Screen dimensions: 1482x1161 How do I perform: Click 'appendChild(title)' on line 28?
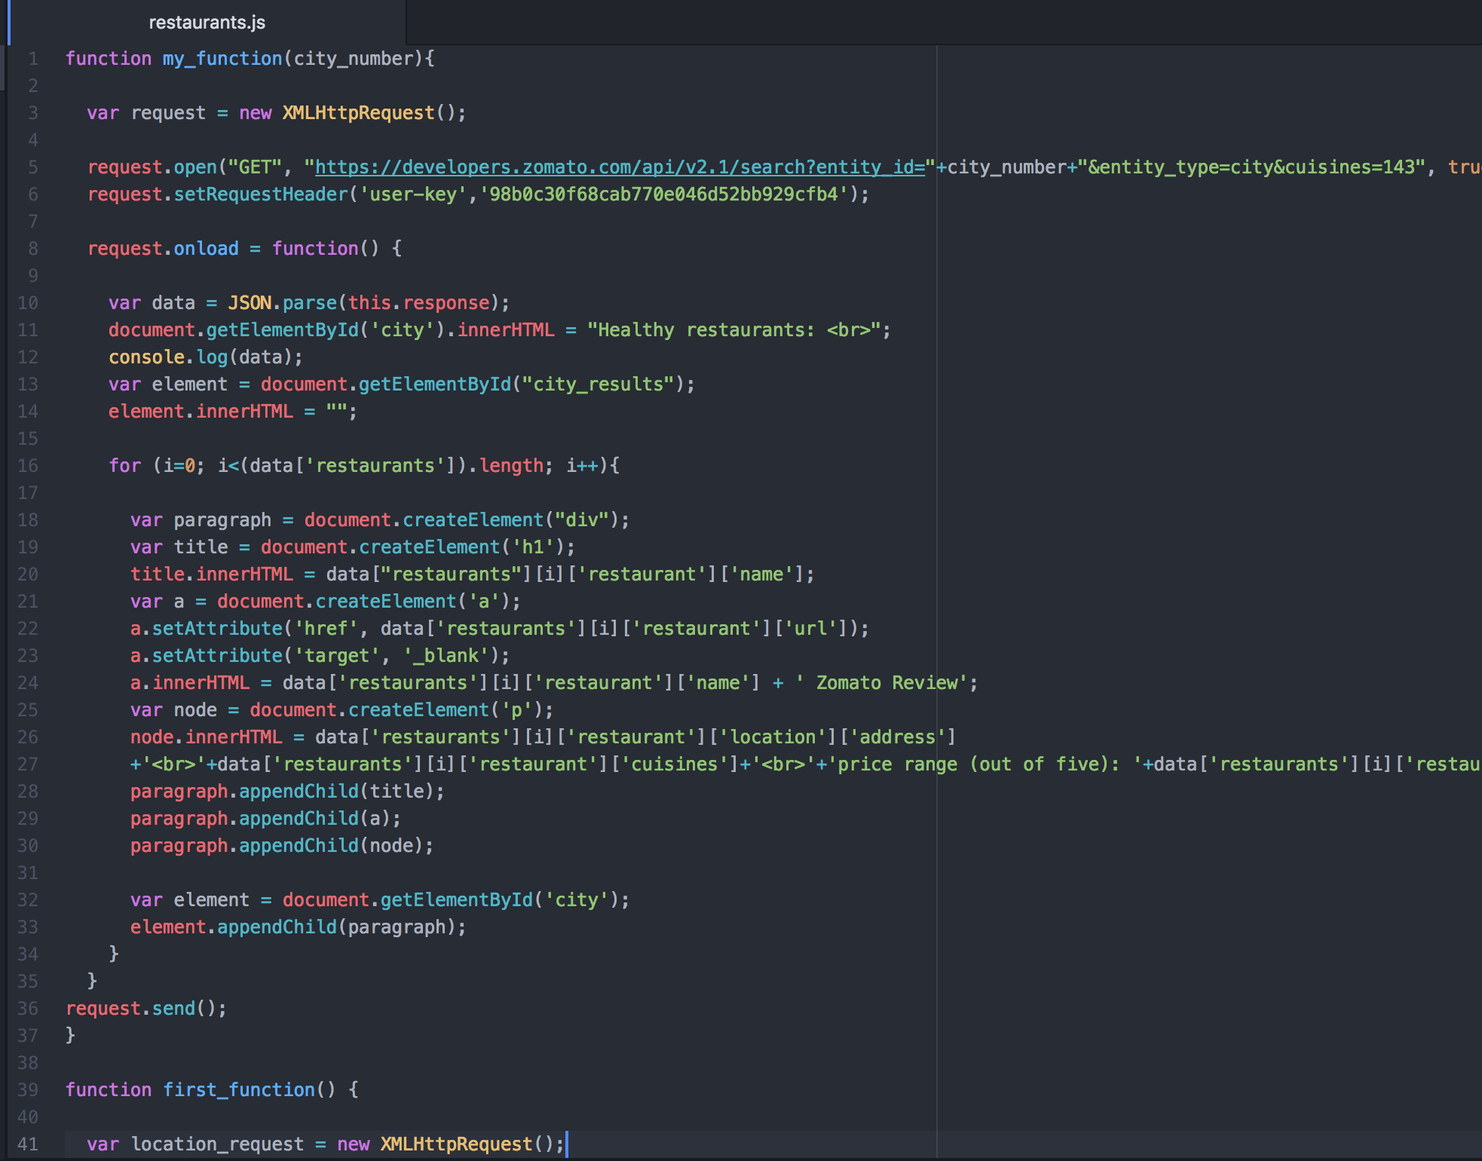point(337,791)
